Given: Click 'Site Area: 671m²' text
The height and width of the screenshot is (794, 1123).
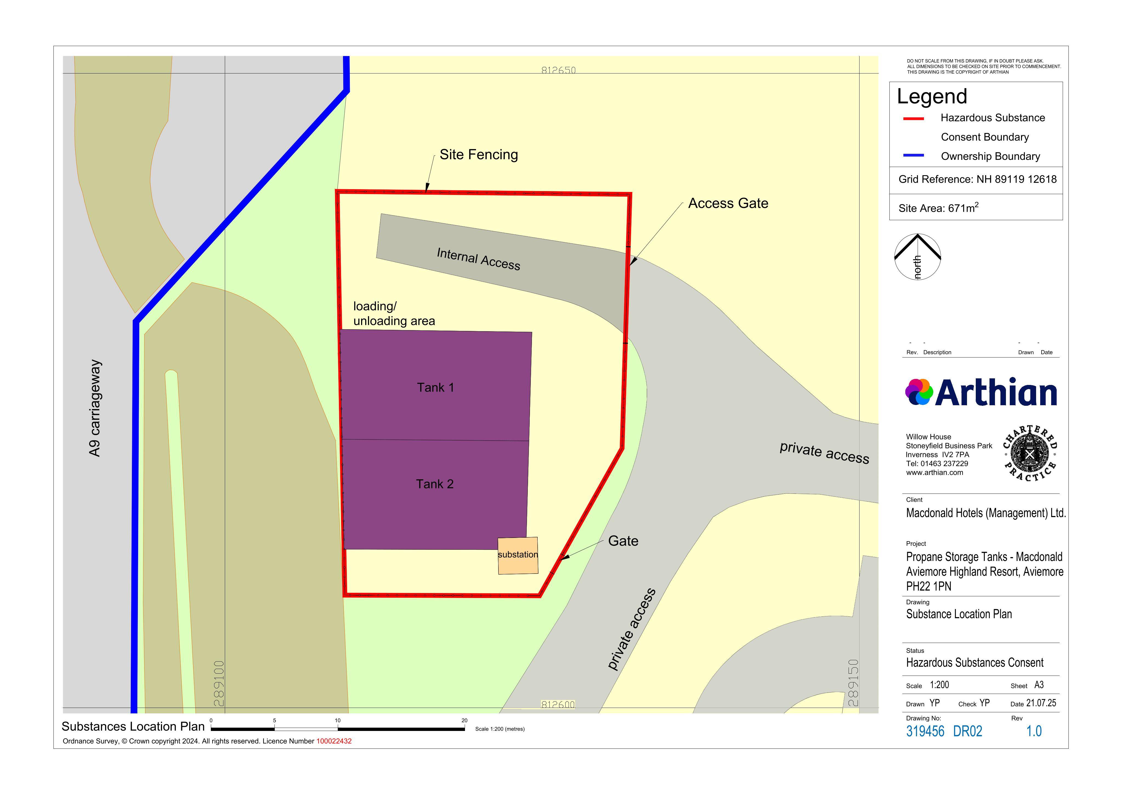Looking at the screenshot, I should 938,208.
